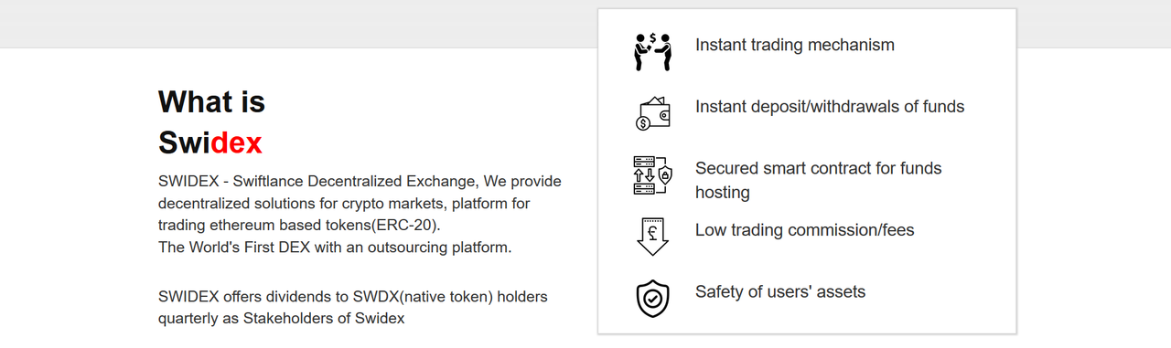Click 'Low trading commission/fees' label
The width and height of the screenshot is (1171, 348).
pyautogui.click(x=805, y=230)
